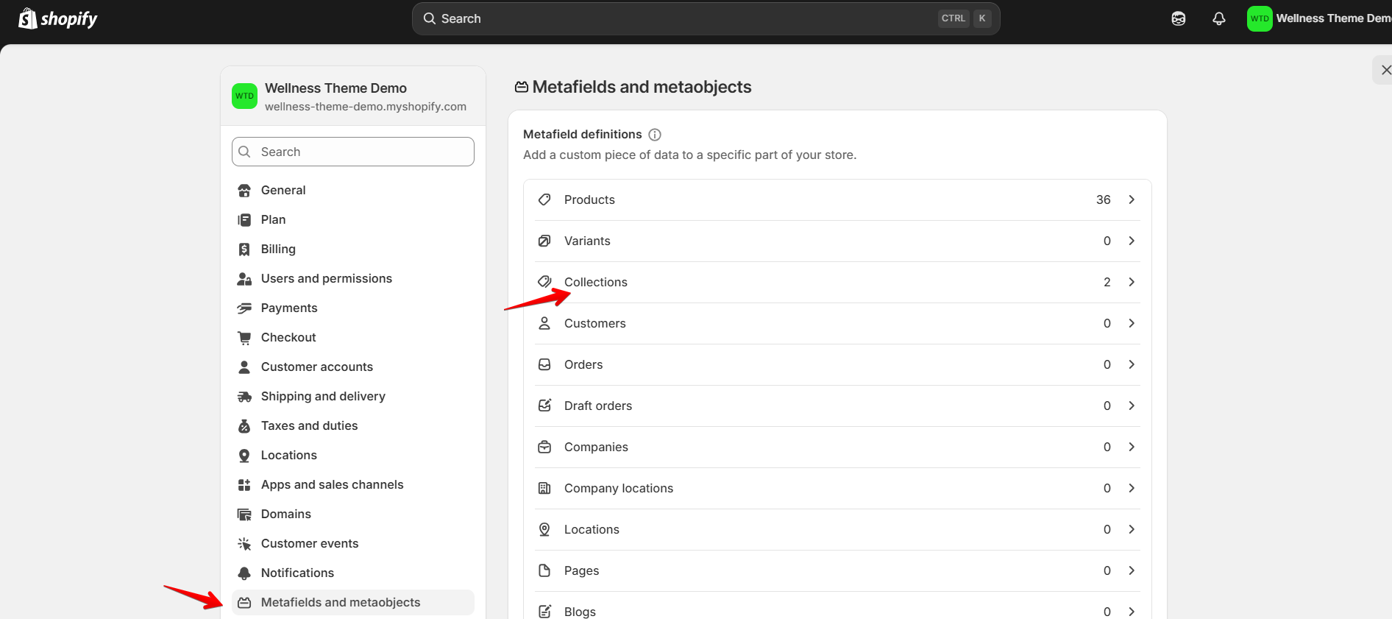Open Apps and sales channels settings
Screen dimensions: 1392x619
pos(353,484)
